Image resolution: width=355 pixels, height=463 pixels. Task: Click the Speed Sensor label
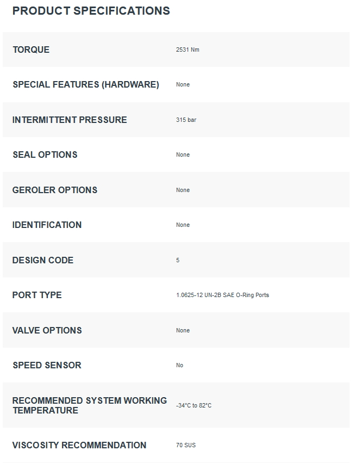click(x=47, y=365)
